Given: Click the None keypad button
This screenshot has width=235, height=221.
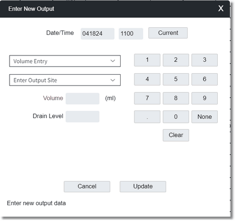Looking at the screenshot, I should tap(204, 117).
